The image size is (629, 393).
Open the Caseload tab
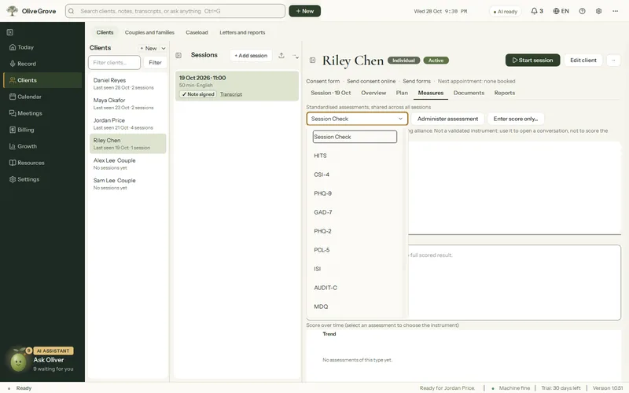click(x=197, y=32)
